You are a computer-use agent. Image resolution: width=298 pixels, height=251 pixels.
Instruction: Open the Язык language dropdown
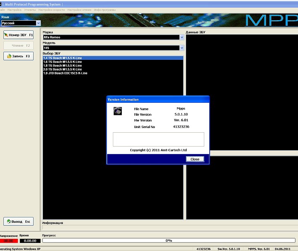click(38, 24)
